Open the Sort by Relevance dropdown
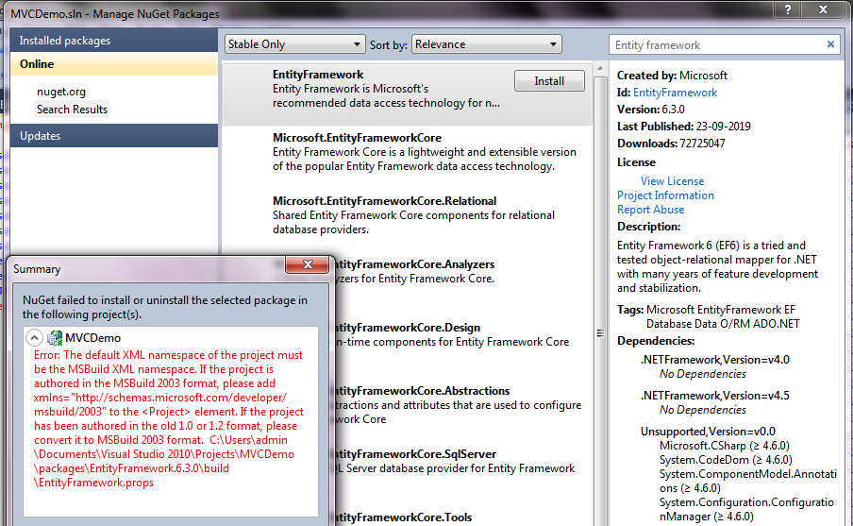 [487, 44]
